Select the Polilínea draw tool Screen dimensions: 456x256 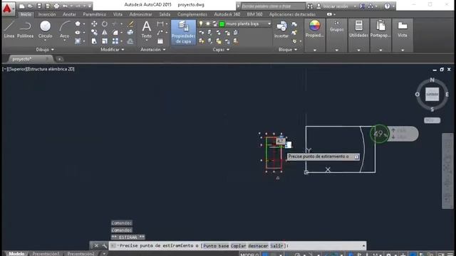point(26,29)
